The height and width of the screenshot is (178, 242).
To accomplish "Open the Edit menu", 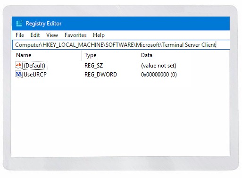I will coord(35,35).
